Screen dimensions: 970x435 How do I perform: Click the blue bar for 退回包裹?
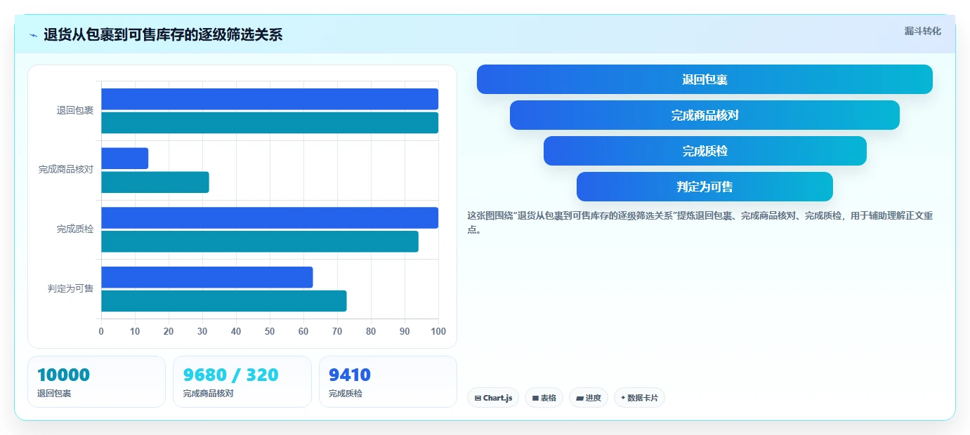(x=270, y=99)
